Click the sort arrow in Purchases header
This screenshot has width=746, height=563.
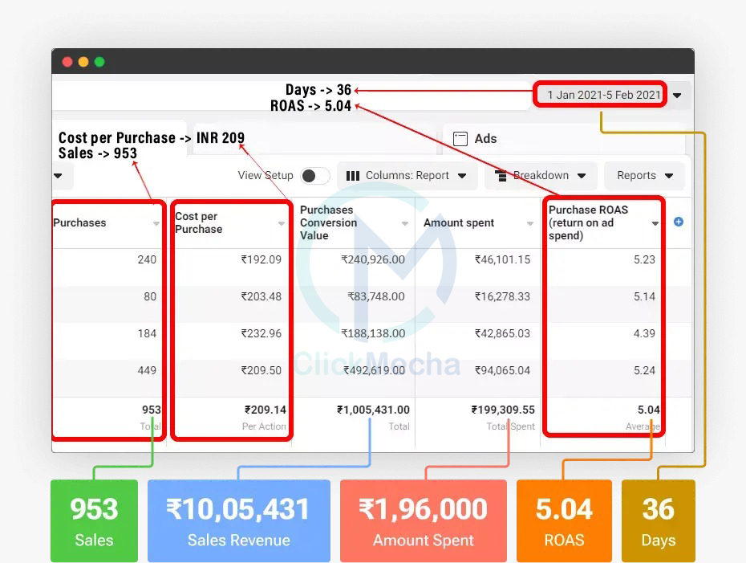point(156,224)
